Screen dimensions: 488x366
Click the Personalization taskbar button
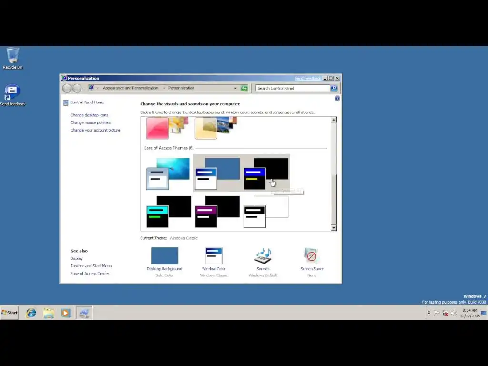(x=84, y=313)
